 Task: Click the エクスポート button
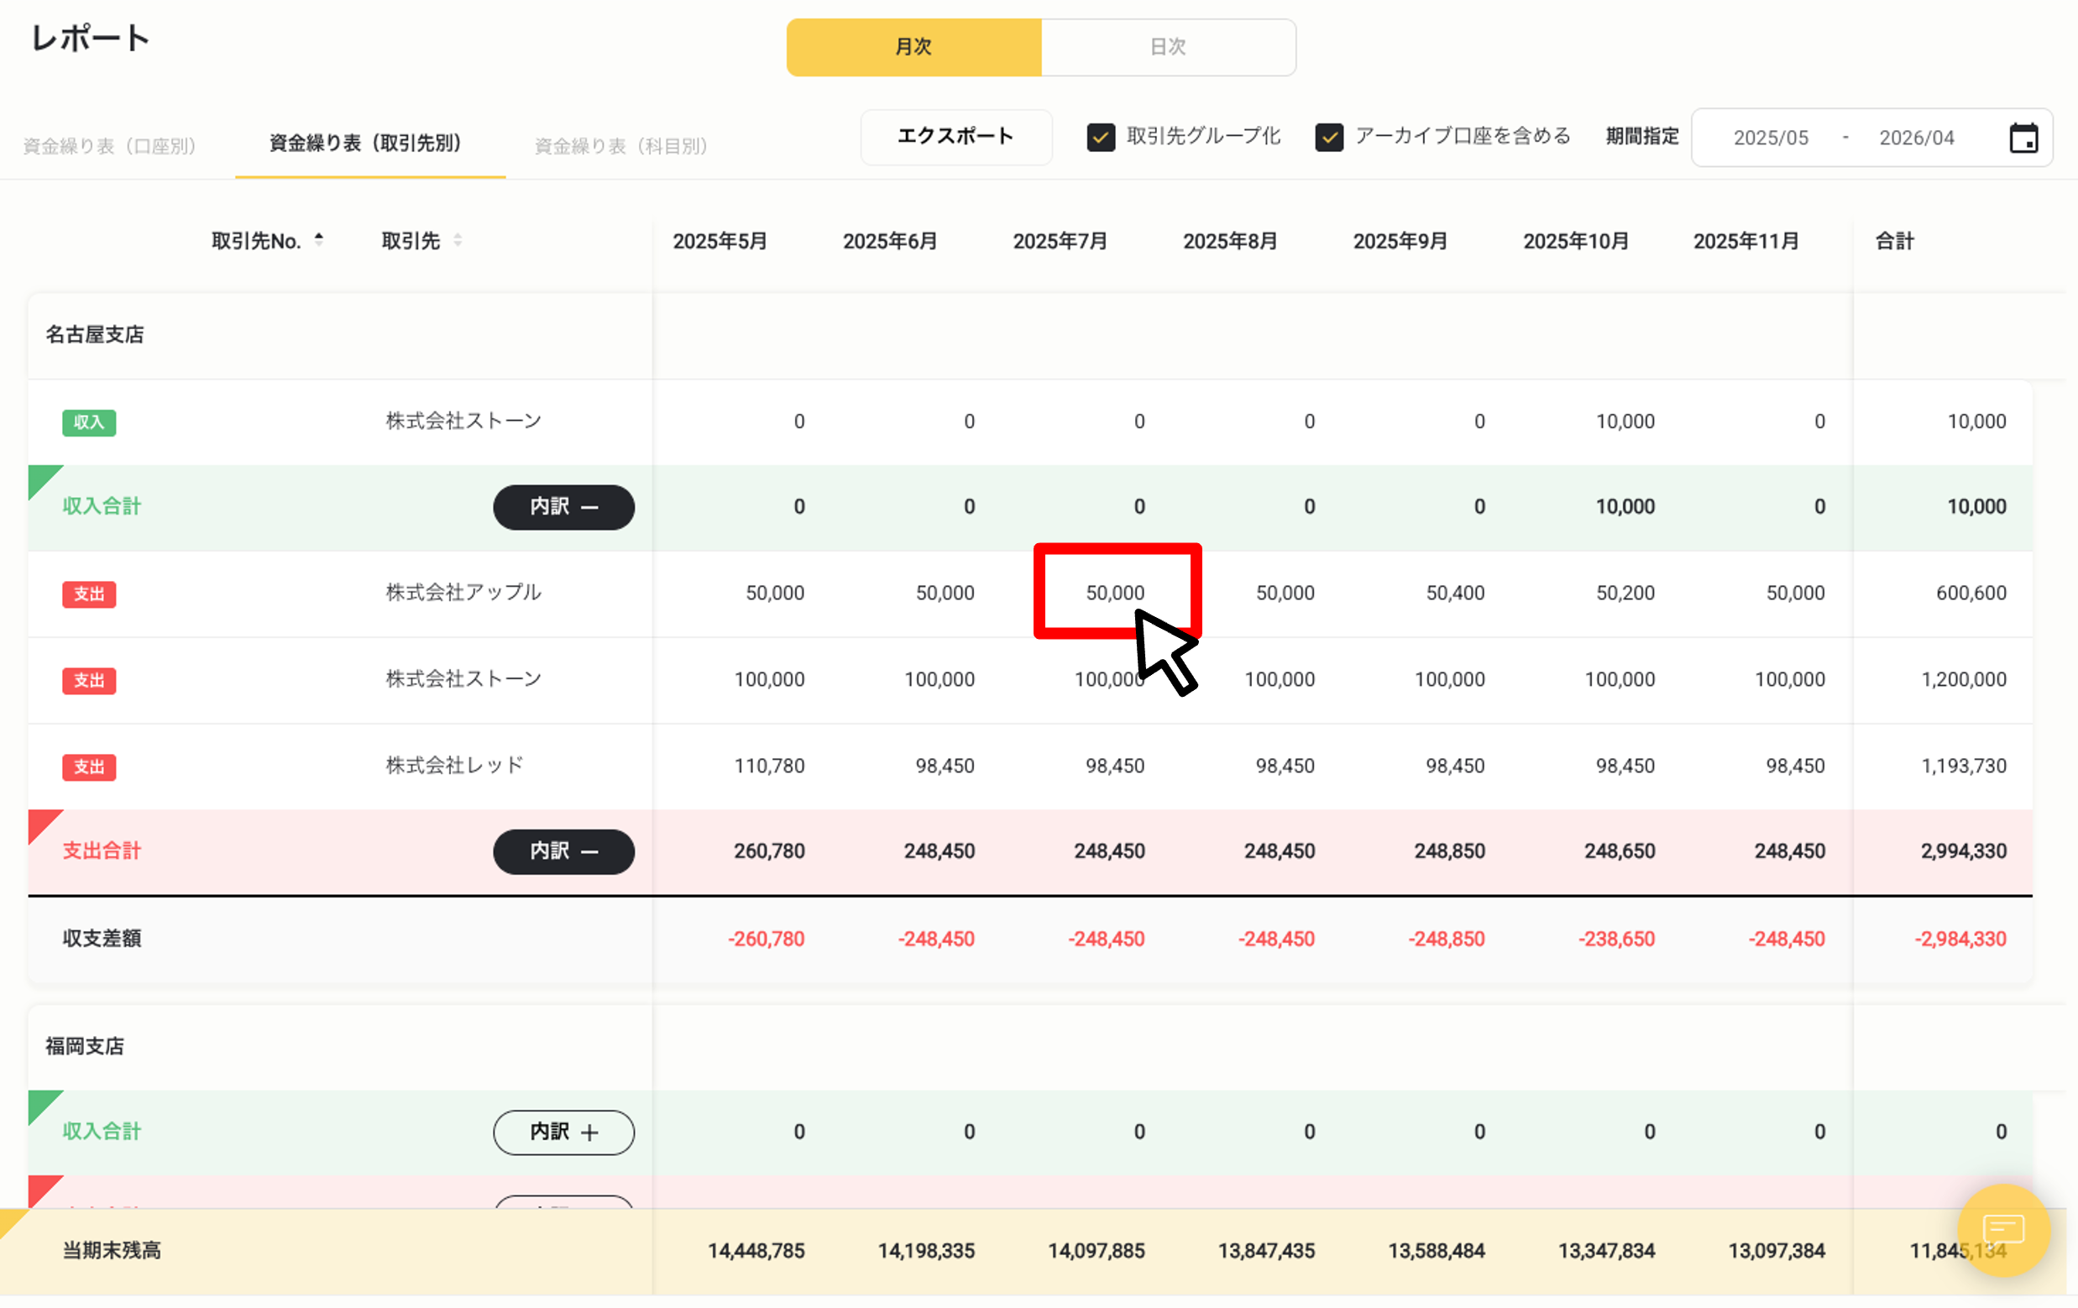point(956,136)
